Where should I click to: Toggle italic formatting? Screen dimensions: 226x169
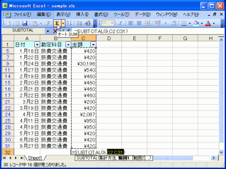point(120,23)
